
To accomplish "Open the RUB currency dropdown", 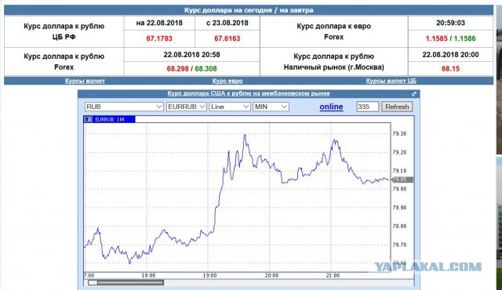I will (x=124, y=107).
